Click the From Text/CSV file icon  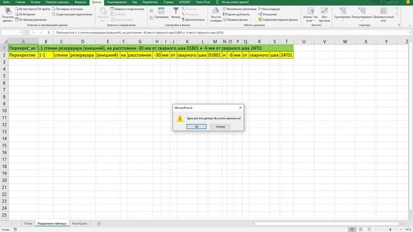[17, 9]
